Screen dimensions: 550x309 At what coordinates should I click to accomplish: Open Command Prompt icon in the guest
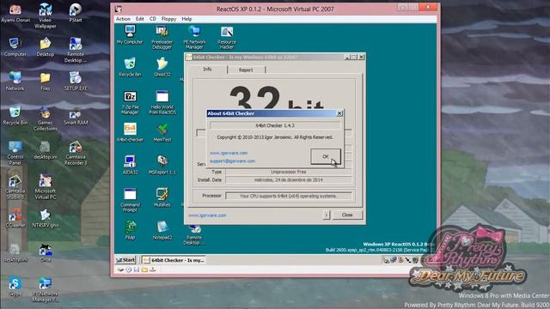130,200
